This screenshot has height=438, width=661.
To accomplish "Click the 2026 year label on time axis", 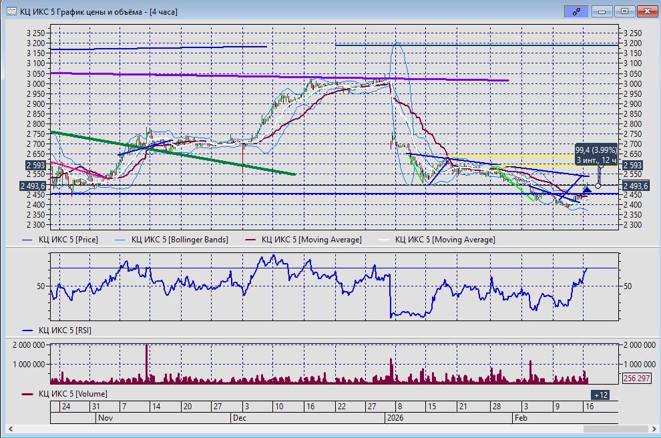I will 397,418.
